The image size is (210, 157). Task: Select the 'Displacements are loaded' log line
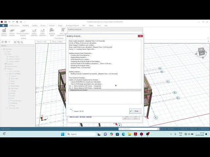(105, 90)
